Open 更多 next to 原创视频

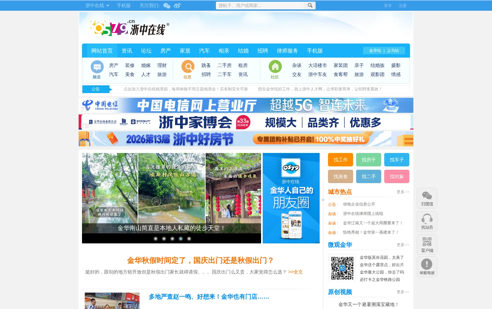403,292
